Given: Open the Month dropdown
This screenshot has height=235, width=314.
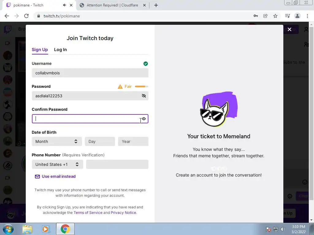Looking at the screenshot, I should point(57,141).
